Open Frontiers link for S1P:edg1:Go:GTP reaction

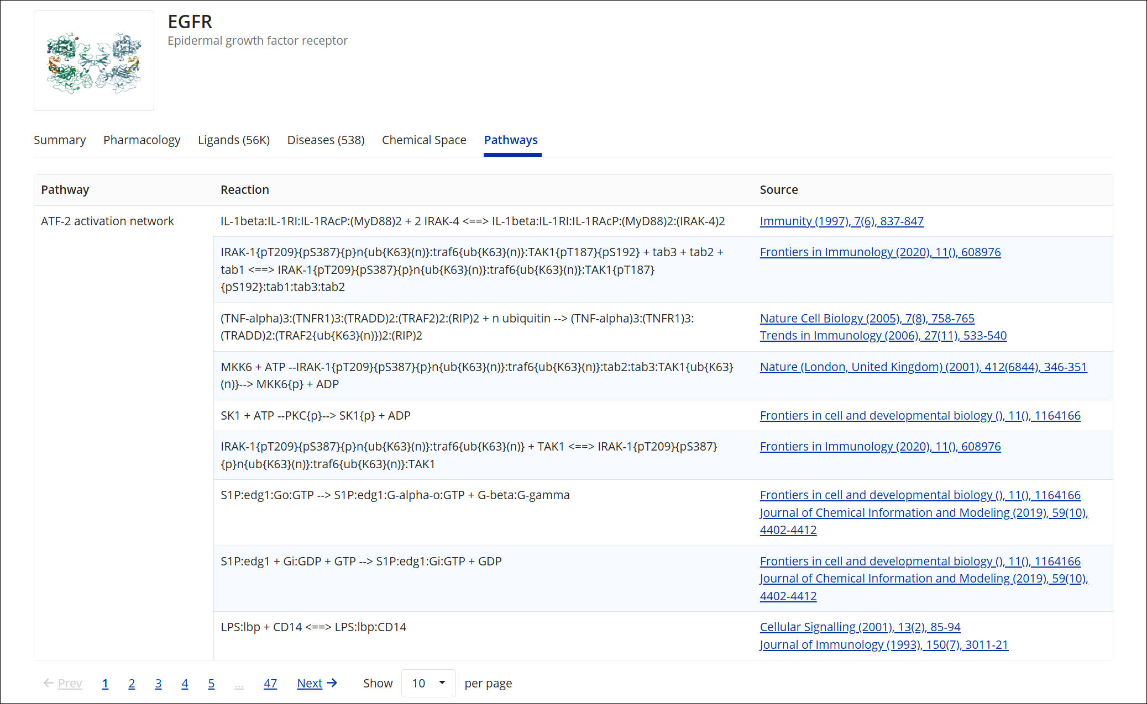(920, 495)
